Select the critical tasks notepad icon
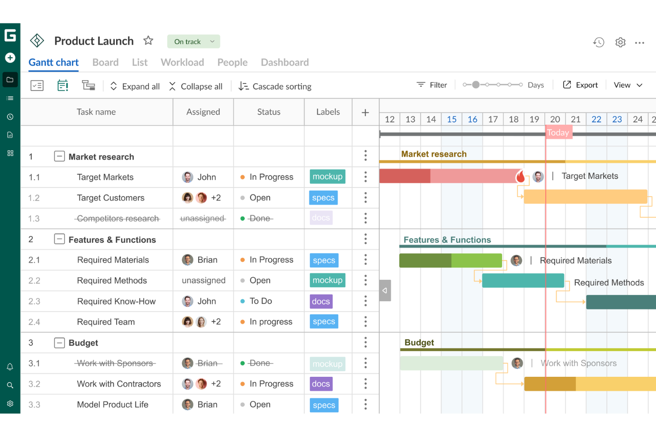The height and width of the screenshot is (437, 656). [62, 85]
